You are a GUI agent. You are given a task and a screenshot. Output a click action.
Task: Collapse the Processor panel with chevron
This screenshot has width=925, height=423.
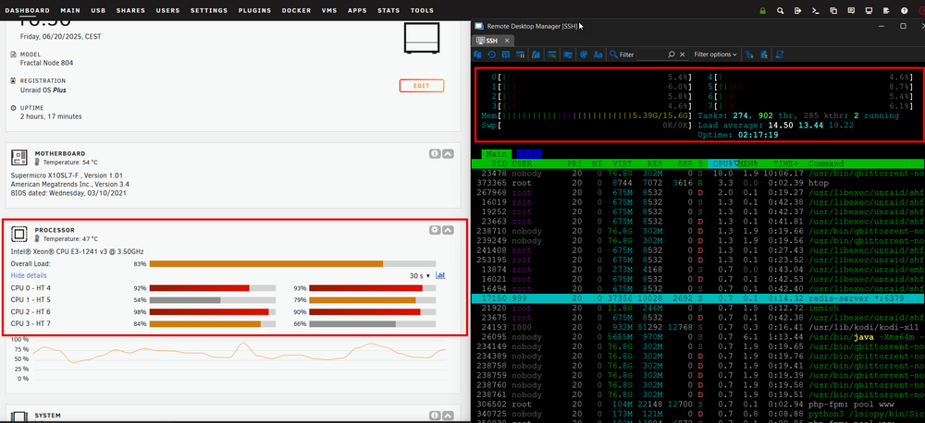coord(448,230)
